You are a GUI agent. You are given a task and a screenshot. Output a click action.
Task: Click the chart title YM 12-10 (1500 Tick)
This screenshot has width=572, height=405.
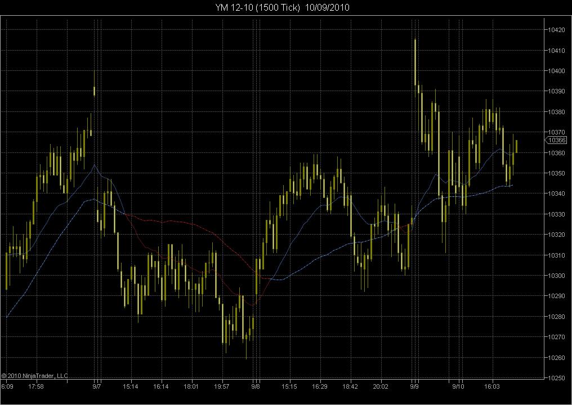tap(257, 7)
